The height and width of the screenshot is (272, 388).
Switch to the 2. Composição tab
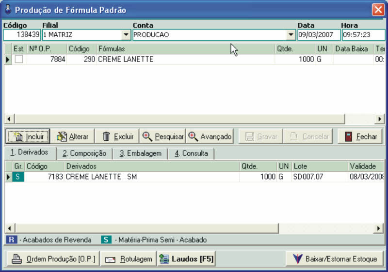point(84,153)
